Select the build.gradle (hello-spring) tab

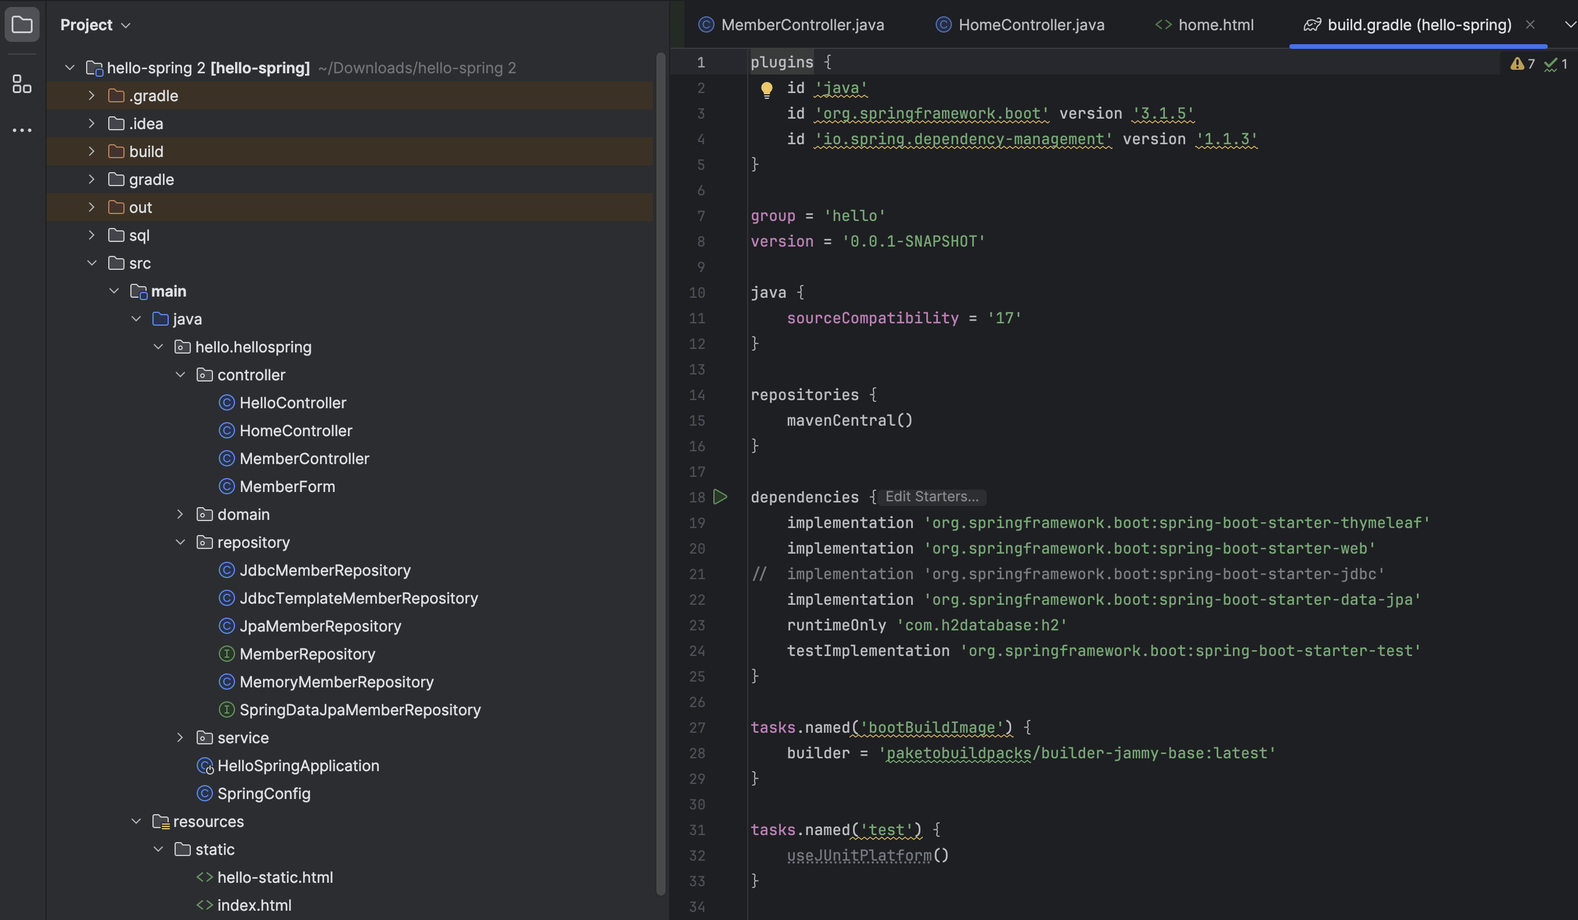(x=1419, y=25)
